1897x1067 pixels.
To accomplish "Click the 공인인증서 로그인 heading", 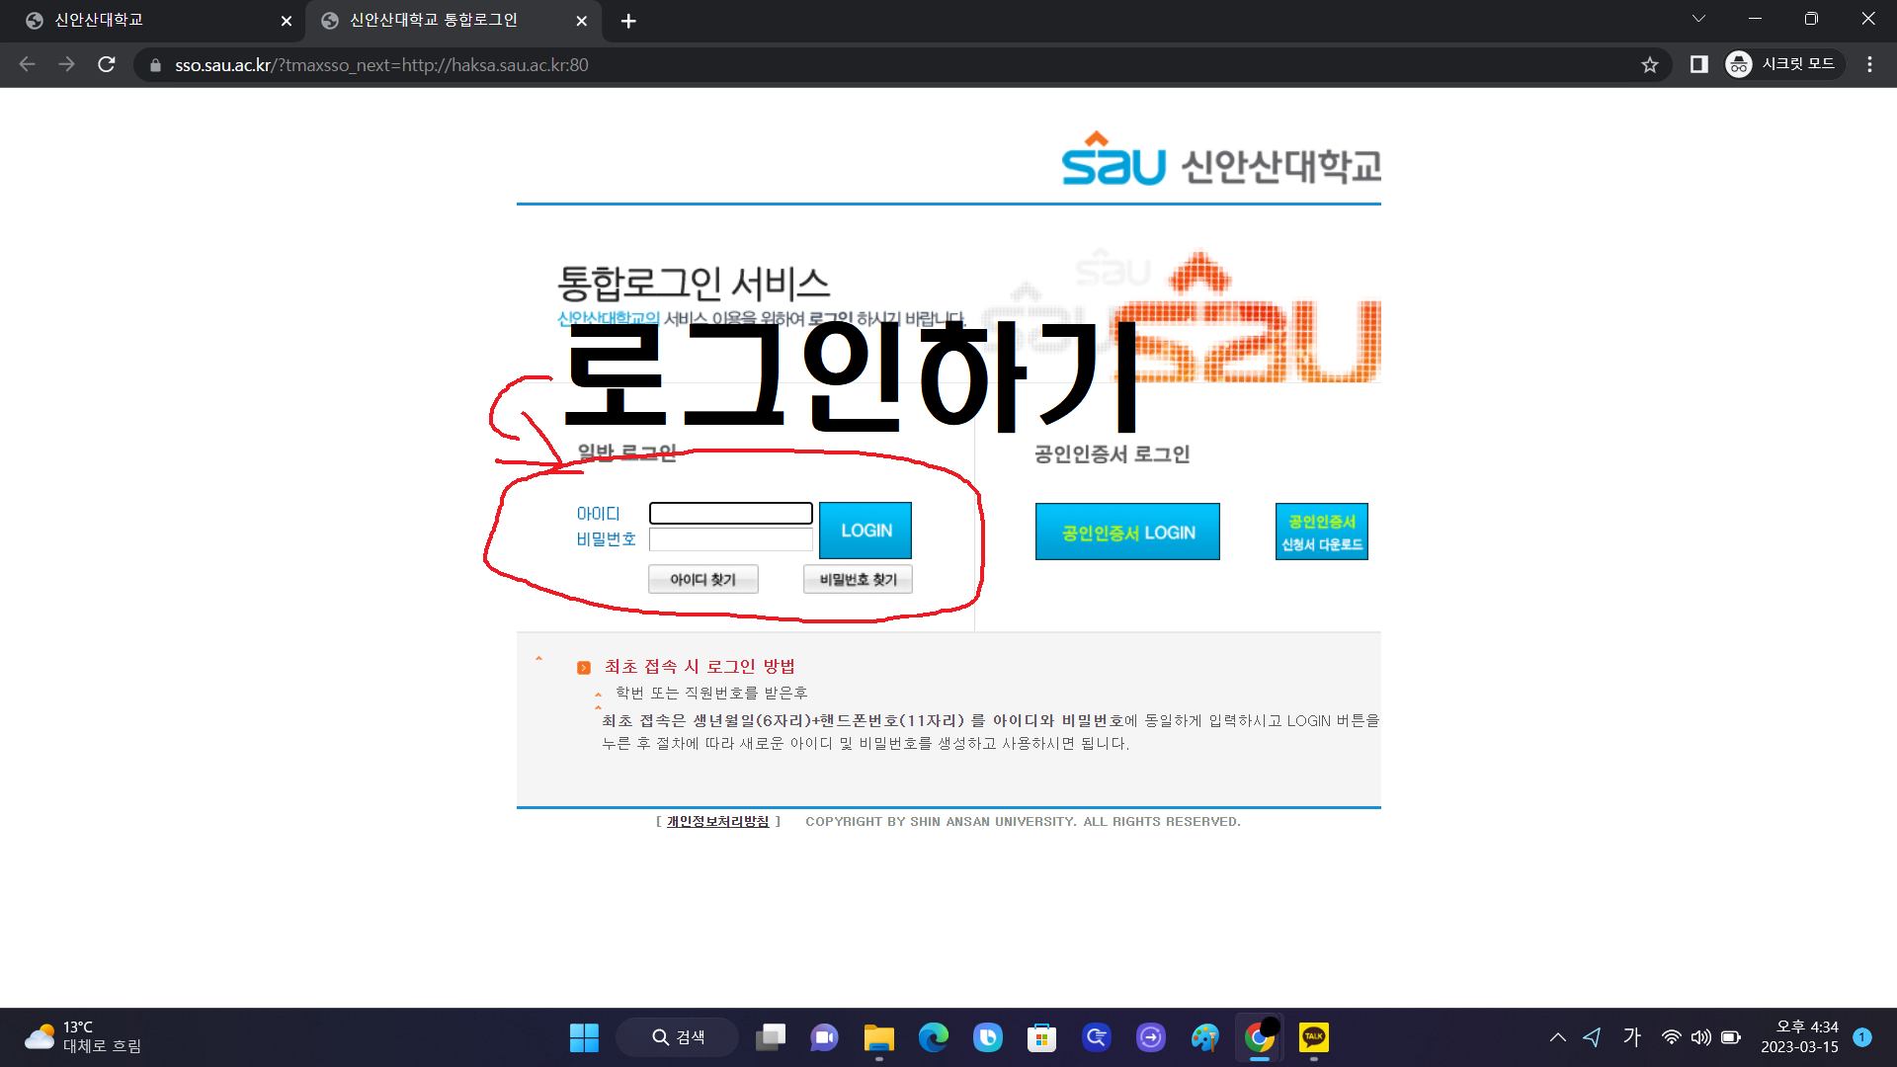I will pyautogui.click(x=1112, y=454).
